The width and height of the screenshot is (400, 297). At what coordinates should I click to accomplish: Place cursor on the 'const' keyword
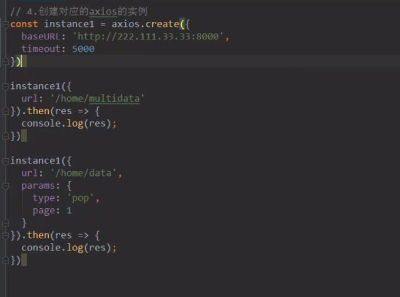coord(24,24)
